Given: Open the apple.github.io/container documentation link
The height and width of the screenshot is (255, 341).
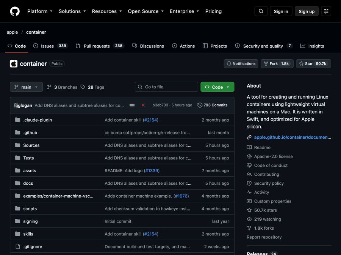Looking at the screenshot, I should tap(292, 137).
